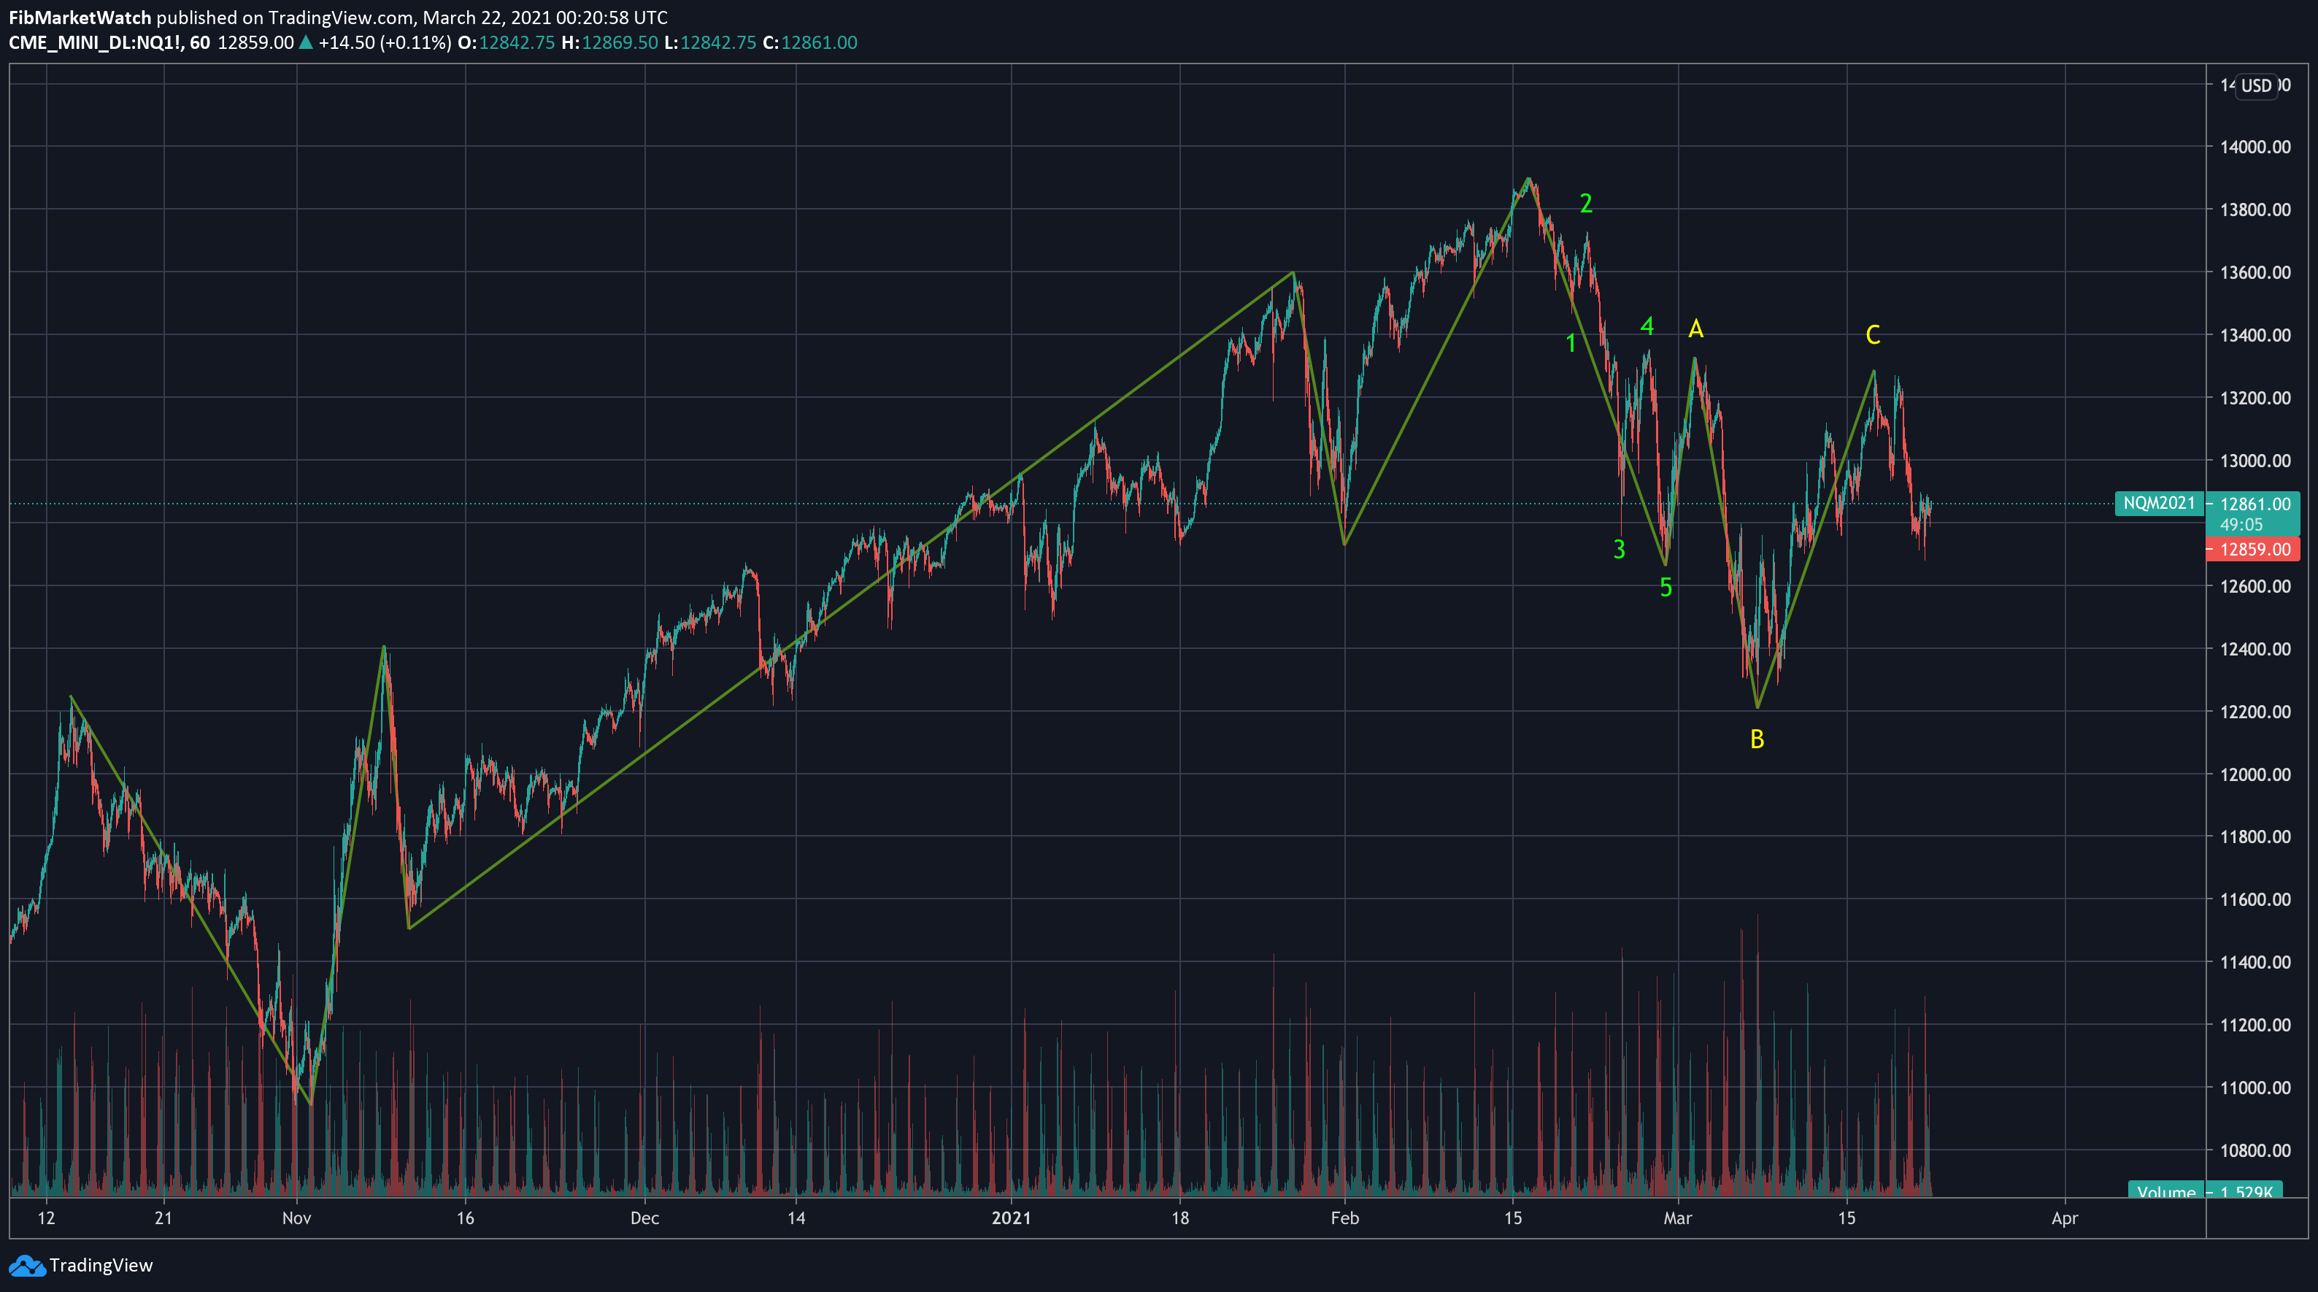Select the green wave label 3

tap(1619, 549)
